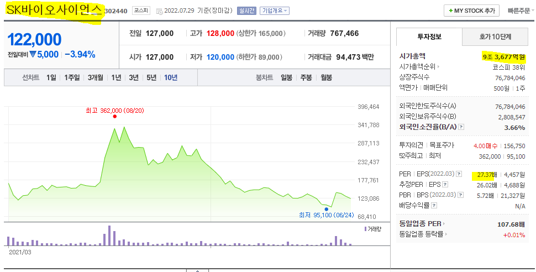Click the 거래량 value 767,466
Screen dimensions: 536x272
click(345, 34)
